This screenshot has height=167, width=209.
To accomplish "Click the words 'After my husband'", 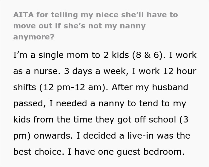I will pyautogui.click(x=156, y=88).
